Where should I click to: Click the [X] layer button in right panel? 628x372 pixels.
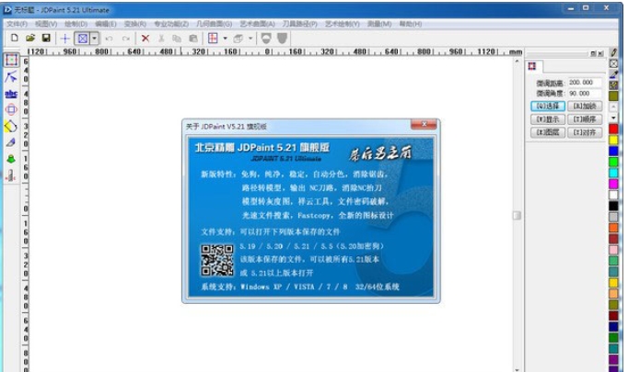click(x=548, y=132)
